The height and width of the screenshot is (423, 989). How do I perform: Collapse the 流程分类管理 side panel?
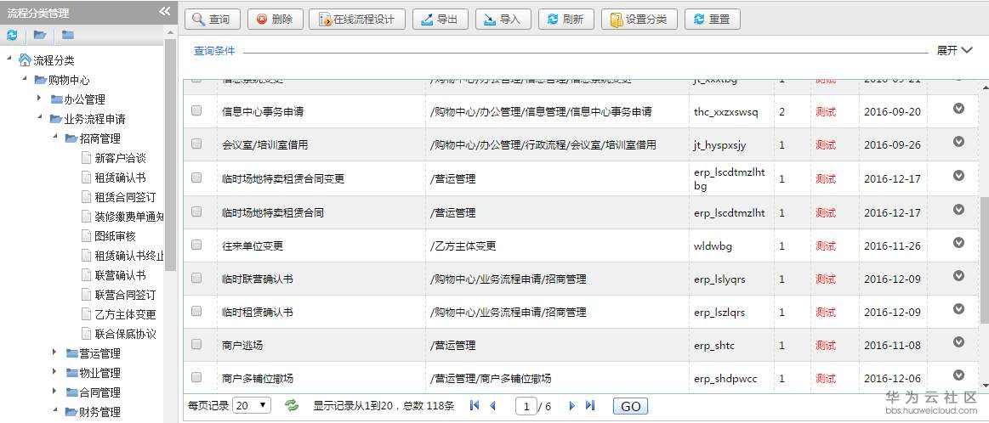tap(165, 11)
